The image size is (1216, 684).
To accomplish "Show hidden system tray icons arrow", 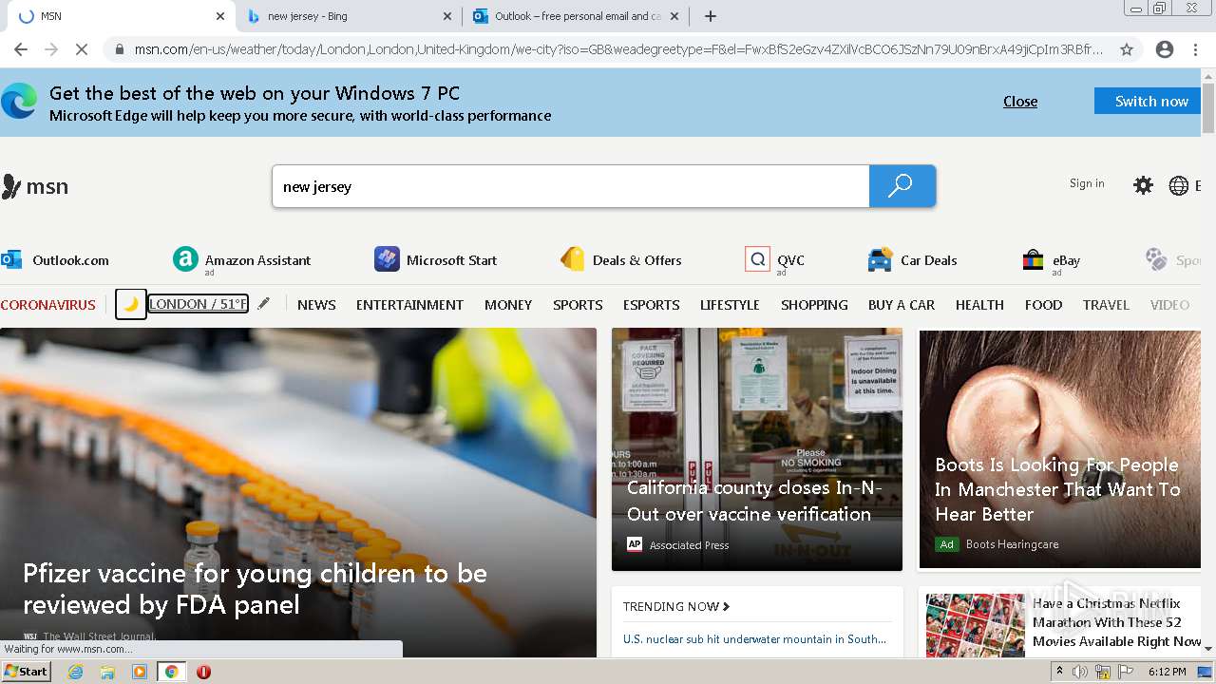I will (x=1059, y=672).
